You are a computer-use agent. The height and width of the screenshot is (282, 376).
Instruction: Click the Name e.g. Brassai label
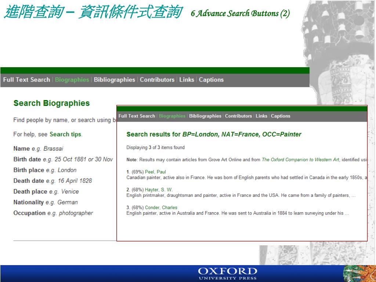pyautogui.click(x=38, y=149)
